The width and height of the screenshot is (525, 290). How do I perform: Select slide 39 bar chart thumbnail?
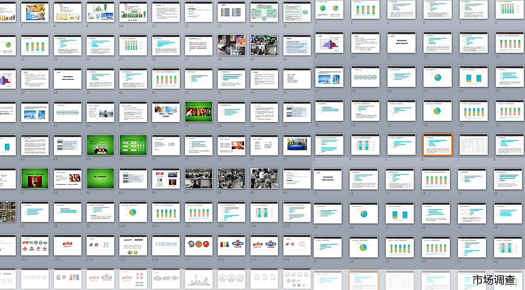pos(100,79)
